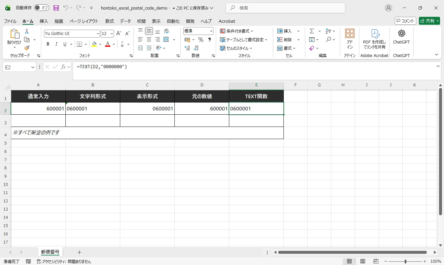Viewport: 444px width, 265px height.
Task: Toggle middle vertical alignment
Action: (149, 31)
